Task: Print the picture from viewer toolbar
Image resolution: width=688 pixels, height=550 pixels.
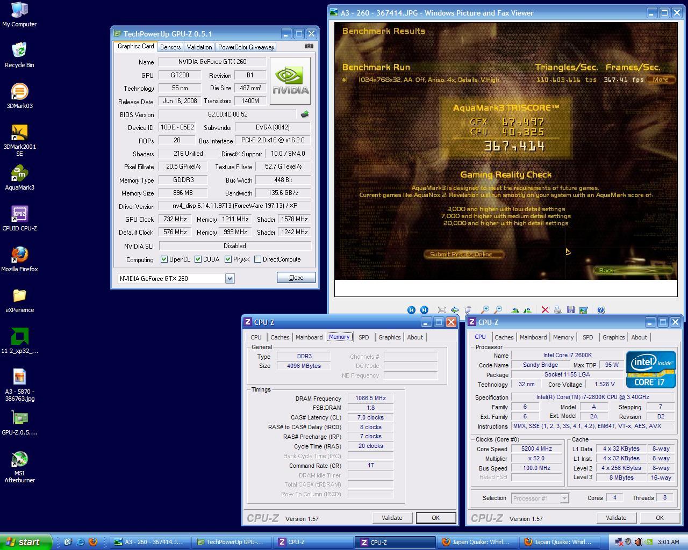Action: (x=557, y=310)
